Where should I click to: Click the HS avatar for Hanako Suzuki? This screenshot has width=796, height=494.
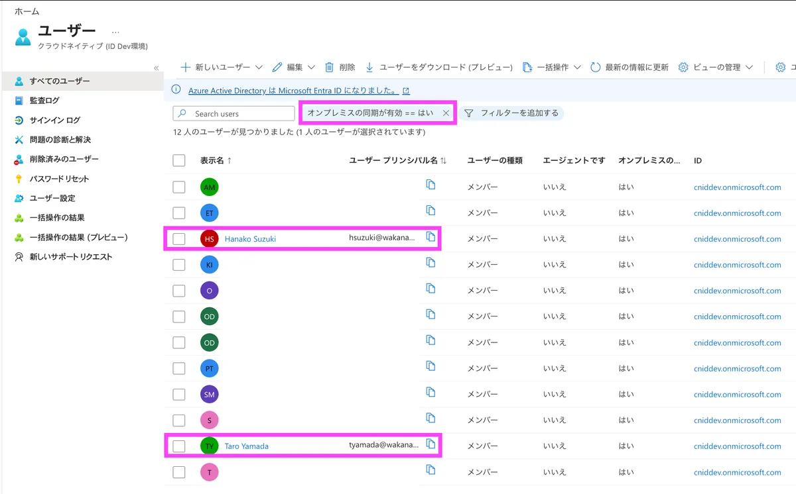[x=209, y=239]
